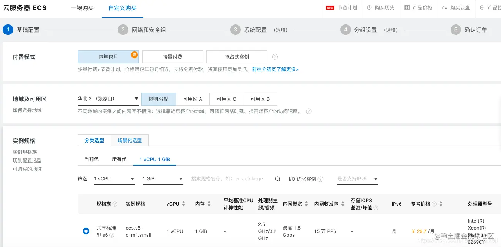Open the region dropdown showing 华北3（张家口）

[x=108, y=99]
